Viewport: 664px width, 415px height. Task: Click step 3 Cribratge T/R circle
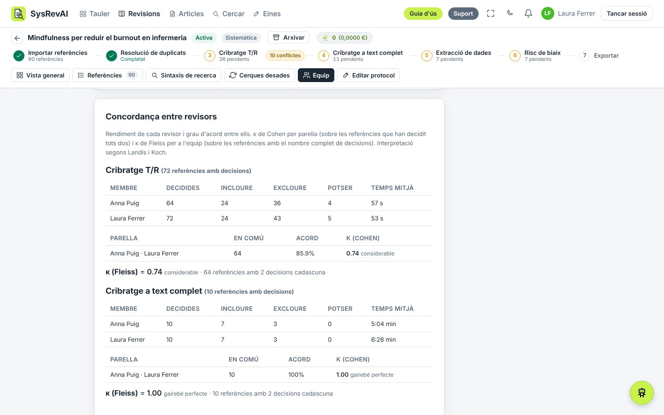[x=210, y=56]
